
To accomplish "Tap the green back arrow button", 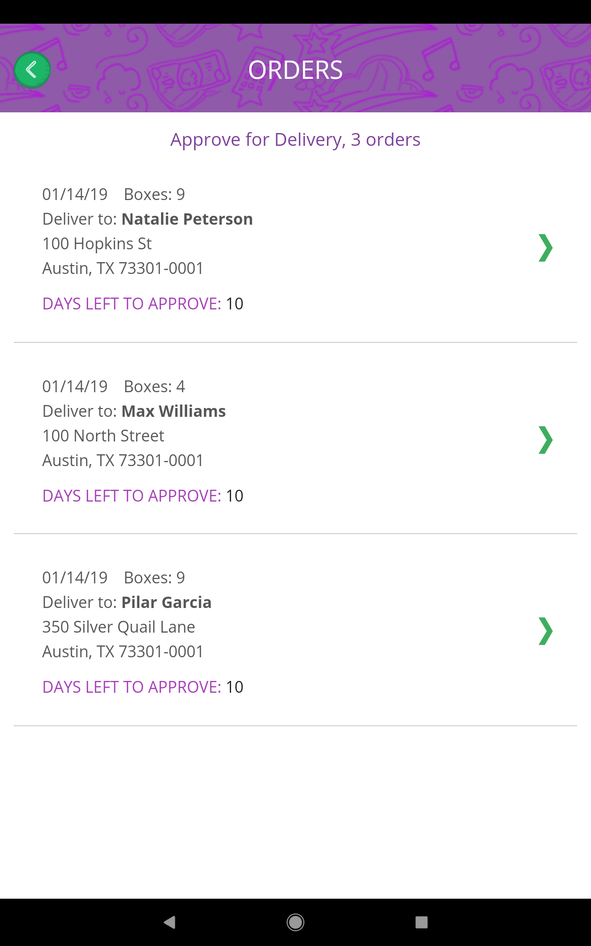I will 32,69.
